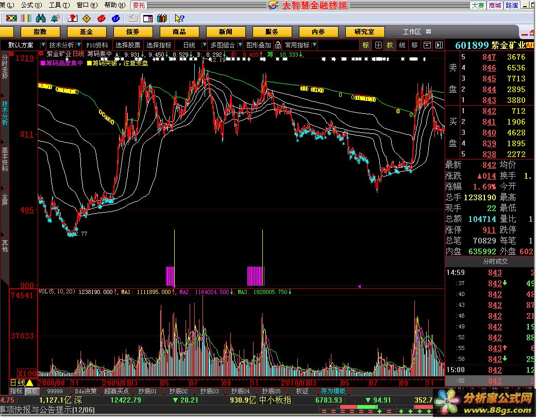537x418 pixels.
Task: Toggle the 移 move button
Action: click(x=415, y=45)
